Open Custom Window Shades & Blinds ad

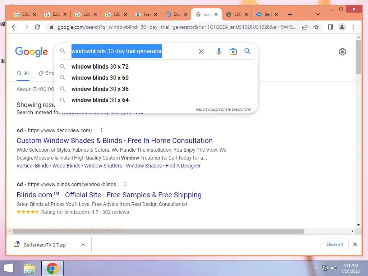(x=115, y=141)
